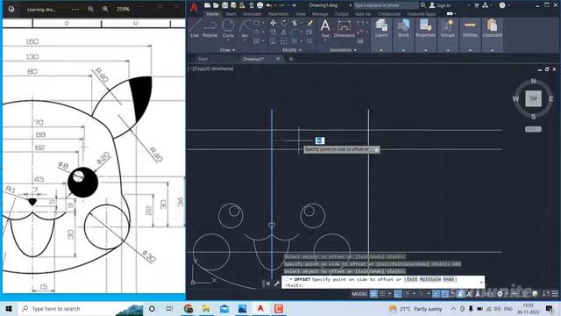Click the Trim tool in Modify panel
The width and height of the screenshot is (561, 316).
pos(295,23)
